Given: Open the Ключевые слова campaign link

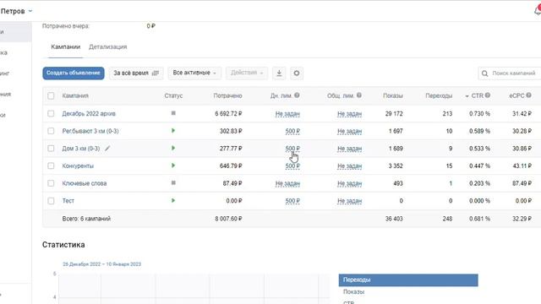Looking at the screenshot, I should tap(85, 183).
